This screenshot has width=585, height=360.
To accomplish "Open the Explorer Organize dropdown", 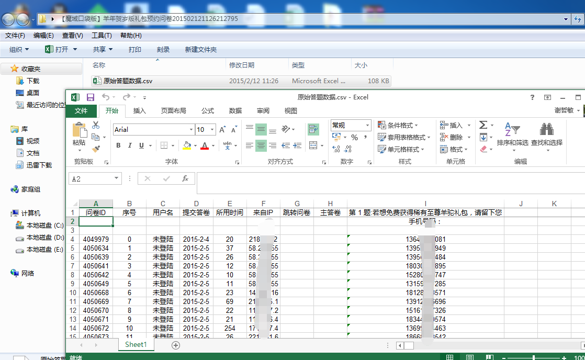I will pos(19,49).
